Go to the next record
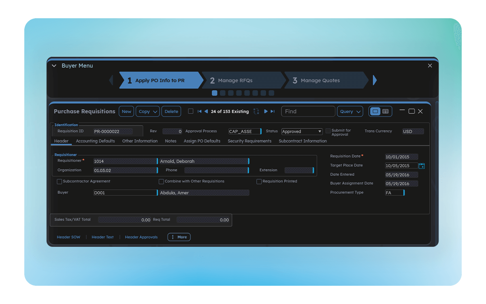 pyautogui.click(x=266, y=111)
